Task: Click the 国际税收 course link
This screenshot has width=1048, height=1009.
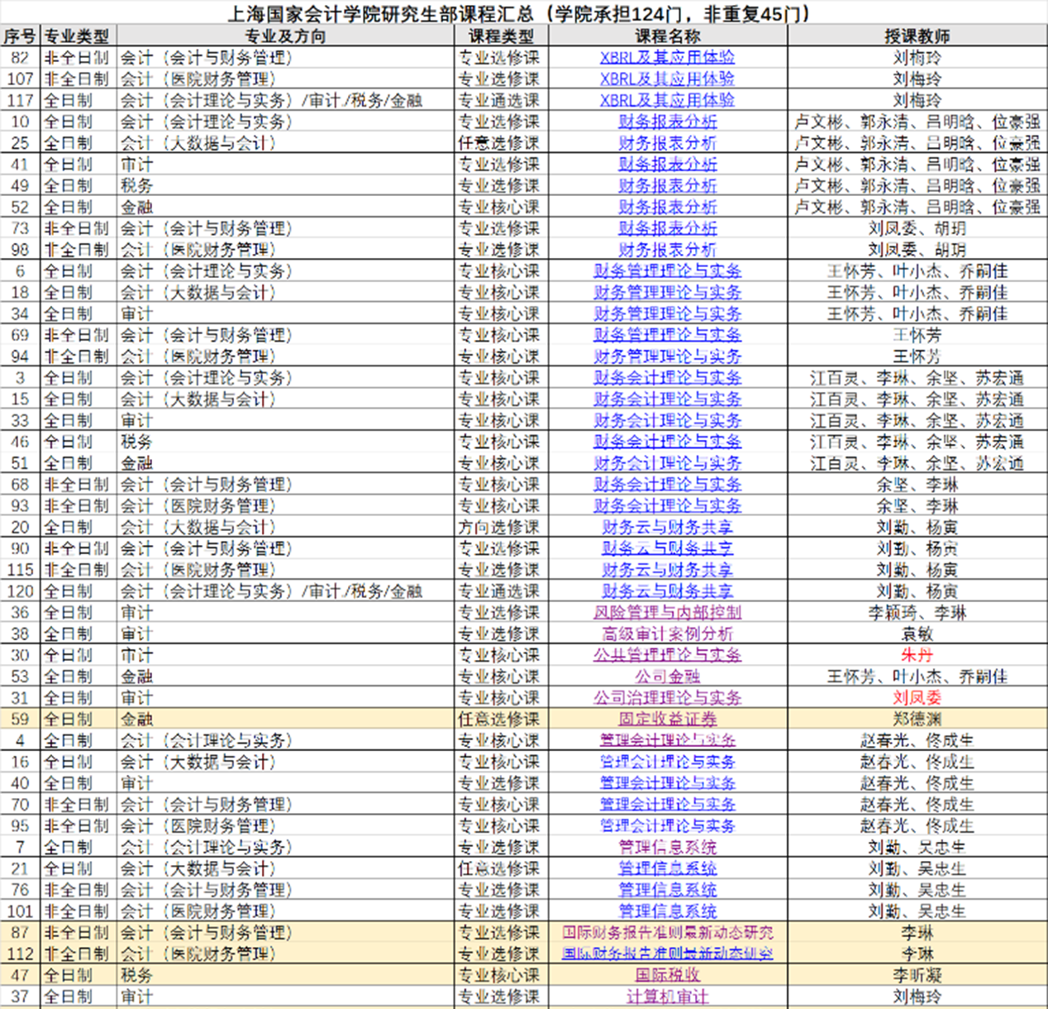Action: click(x=667, y=975)
